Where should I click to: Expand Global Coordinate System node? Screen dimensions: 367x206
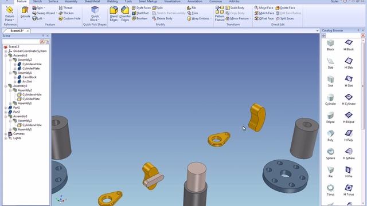[x=6, y=51]
